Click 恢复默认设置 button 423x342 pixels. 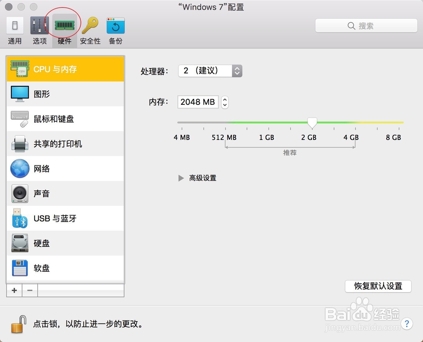378,286
